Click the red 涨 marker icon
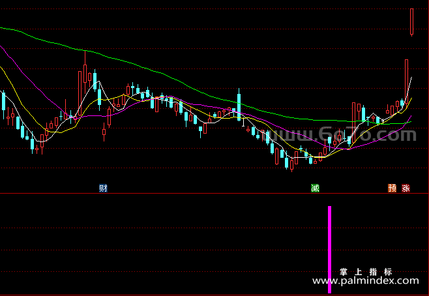429x296 pixels. (x=406, y=188)
